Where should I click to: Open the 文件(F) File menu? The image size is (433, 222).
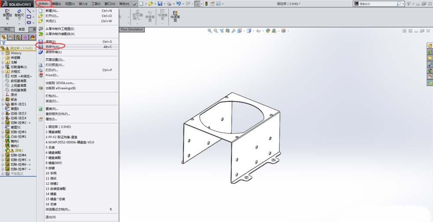[x=43, y=4]
